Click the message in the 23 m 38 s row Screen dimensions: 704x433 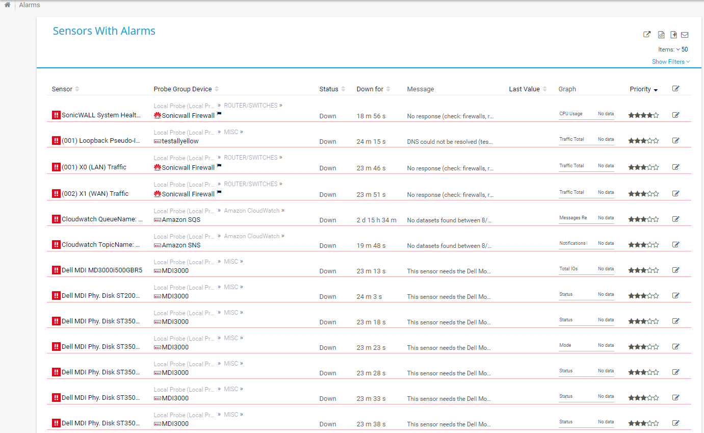click(x=449, y=424)
